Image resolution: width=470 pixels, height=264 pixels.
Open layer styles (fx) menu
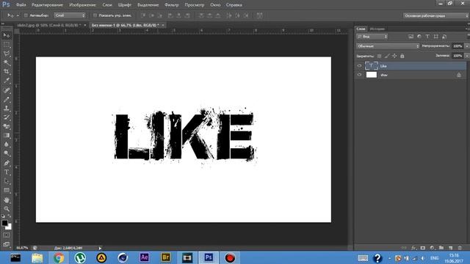click(x=413, y=248)
